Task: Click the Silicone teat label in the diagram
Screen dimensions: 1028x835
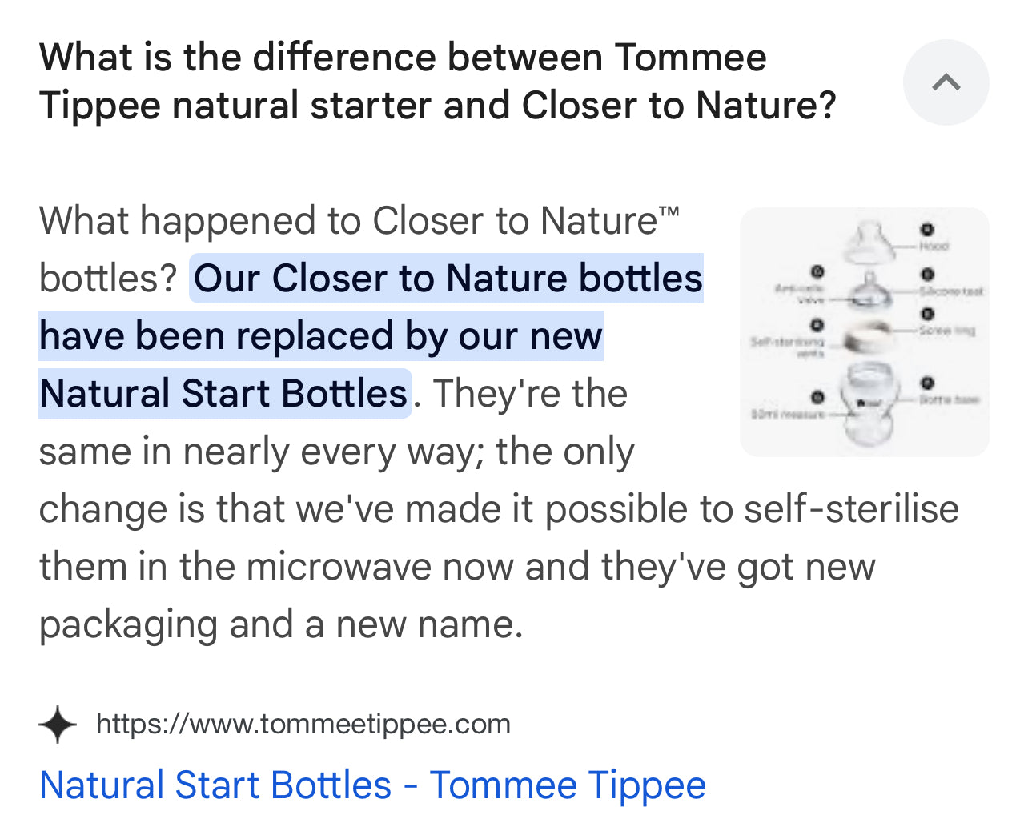Action: 951,291
